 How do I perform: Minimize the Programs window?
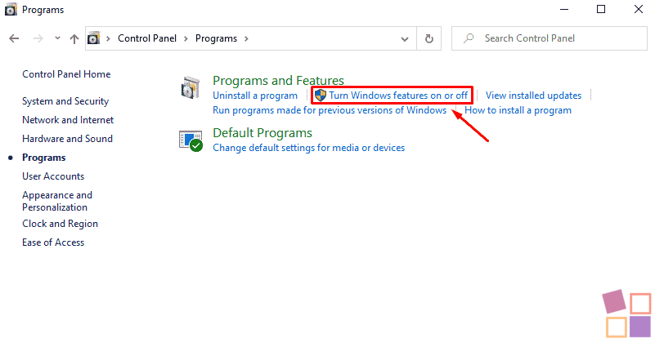[564, 9]
